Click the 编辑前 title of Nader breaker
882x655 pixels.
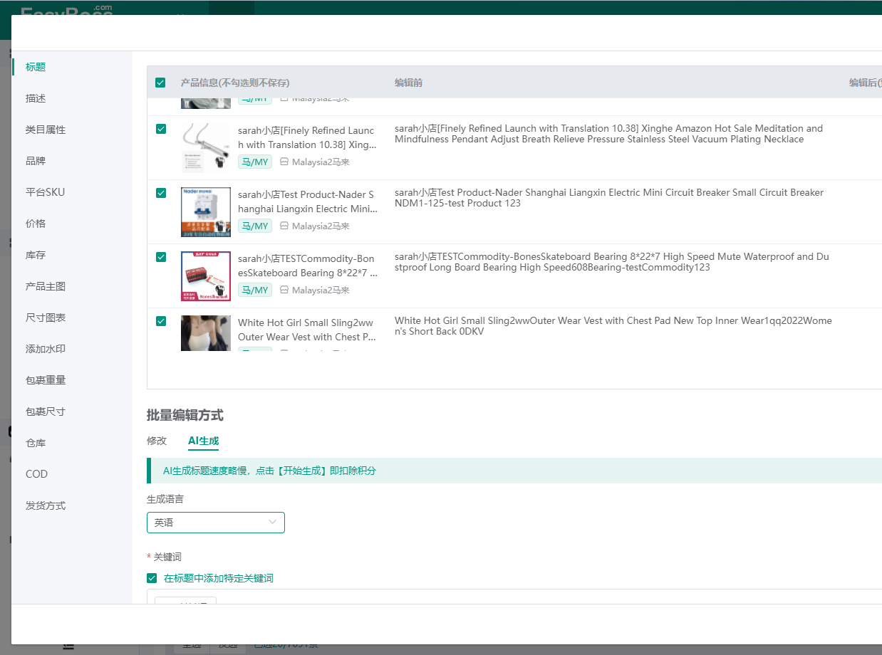pyautogui.click(x=609, y=198)
